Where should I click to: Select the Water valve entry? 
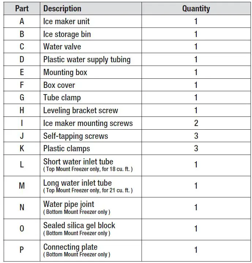[x=62, y=47]
